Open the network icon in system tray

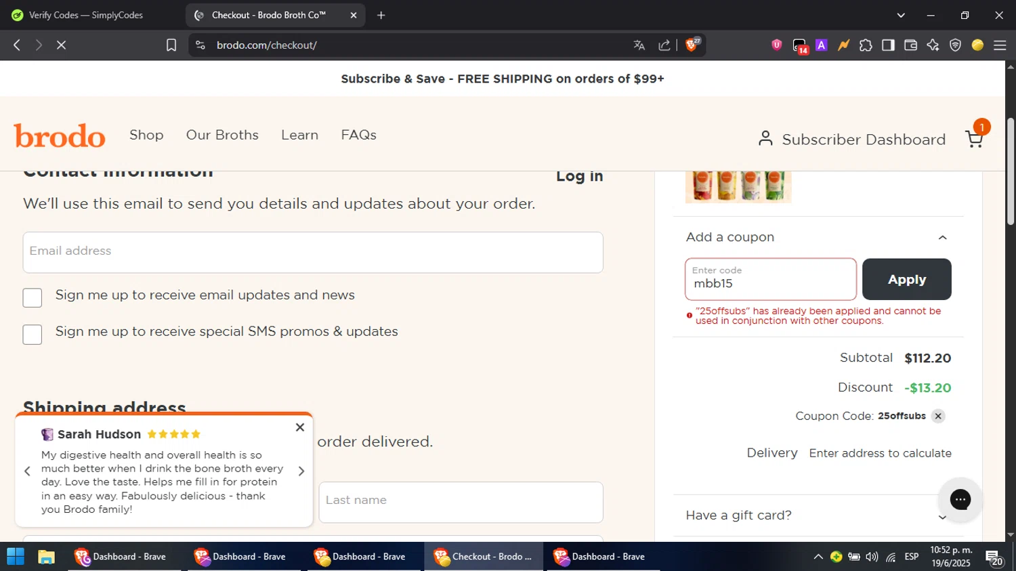tap(891, 557)
